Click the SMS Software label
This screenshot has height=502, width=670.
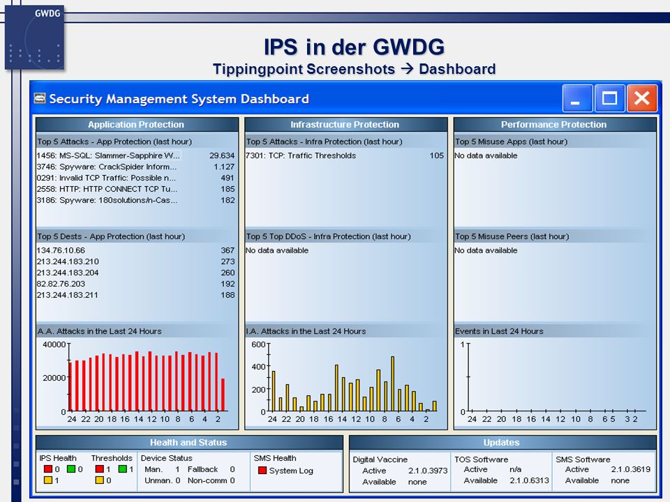[x=583, y=459]
